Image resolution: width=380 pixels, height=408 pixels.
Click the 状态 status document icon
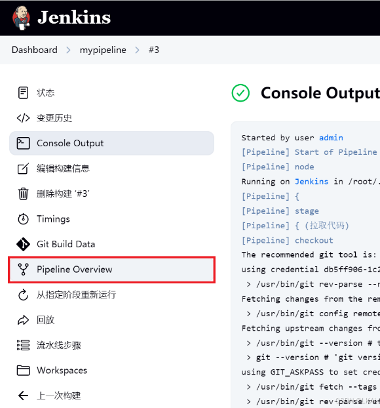pyautogui.click(x=23, y=93)
